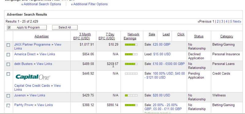Open View Links for America Direct
This screenshot has height=114, width=245.
(x=47, y=54)
